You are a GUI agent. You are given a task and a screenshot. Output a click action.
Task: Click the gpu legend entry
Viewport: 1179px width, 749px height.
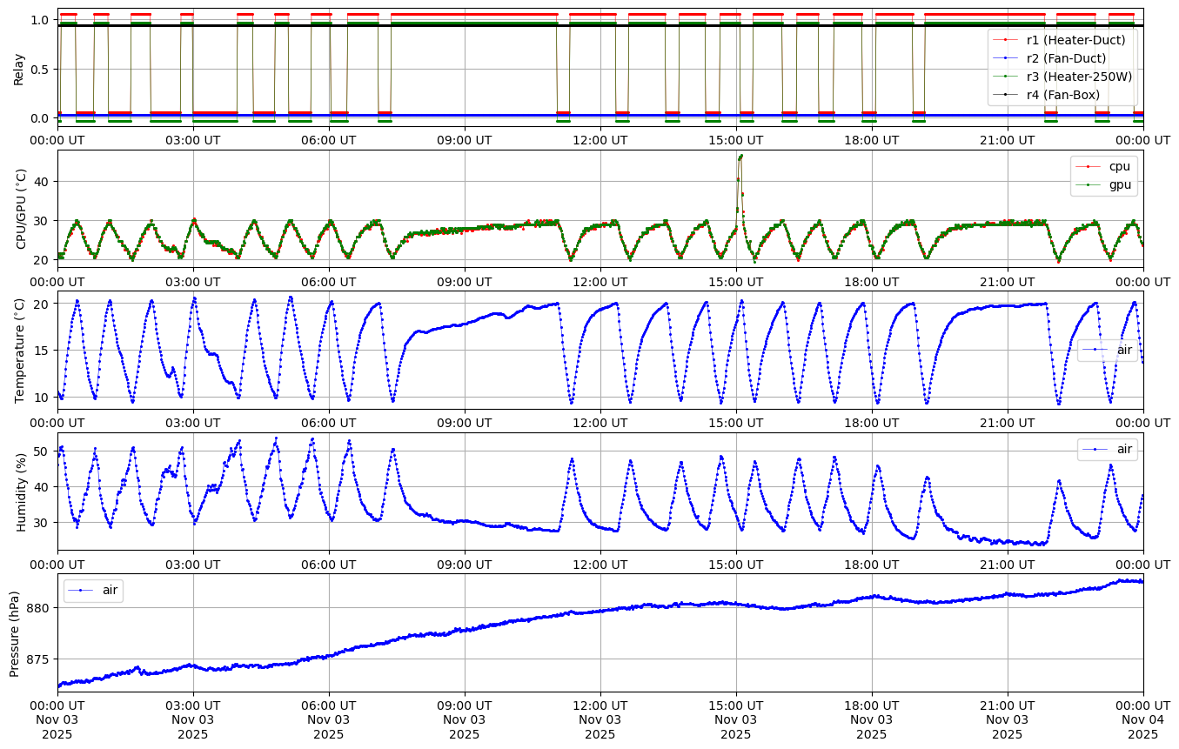click(1113, 184)
